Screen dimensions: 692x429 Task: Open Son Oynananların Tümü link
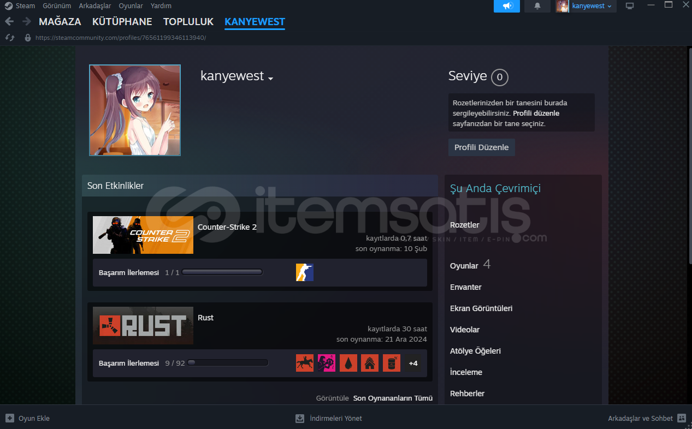(x=393, y=398)
